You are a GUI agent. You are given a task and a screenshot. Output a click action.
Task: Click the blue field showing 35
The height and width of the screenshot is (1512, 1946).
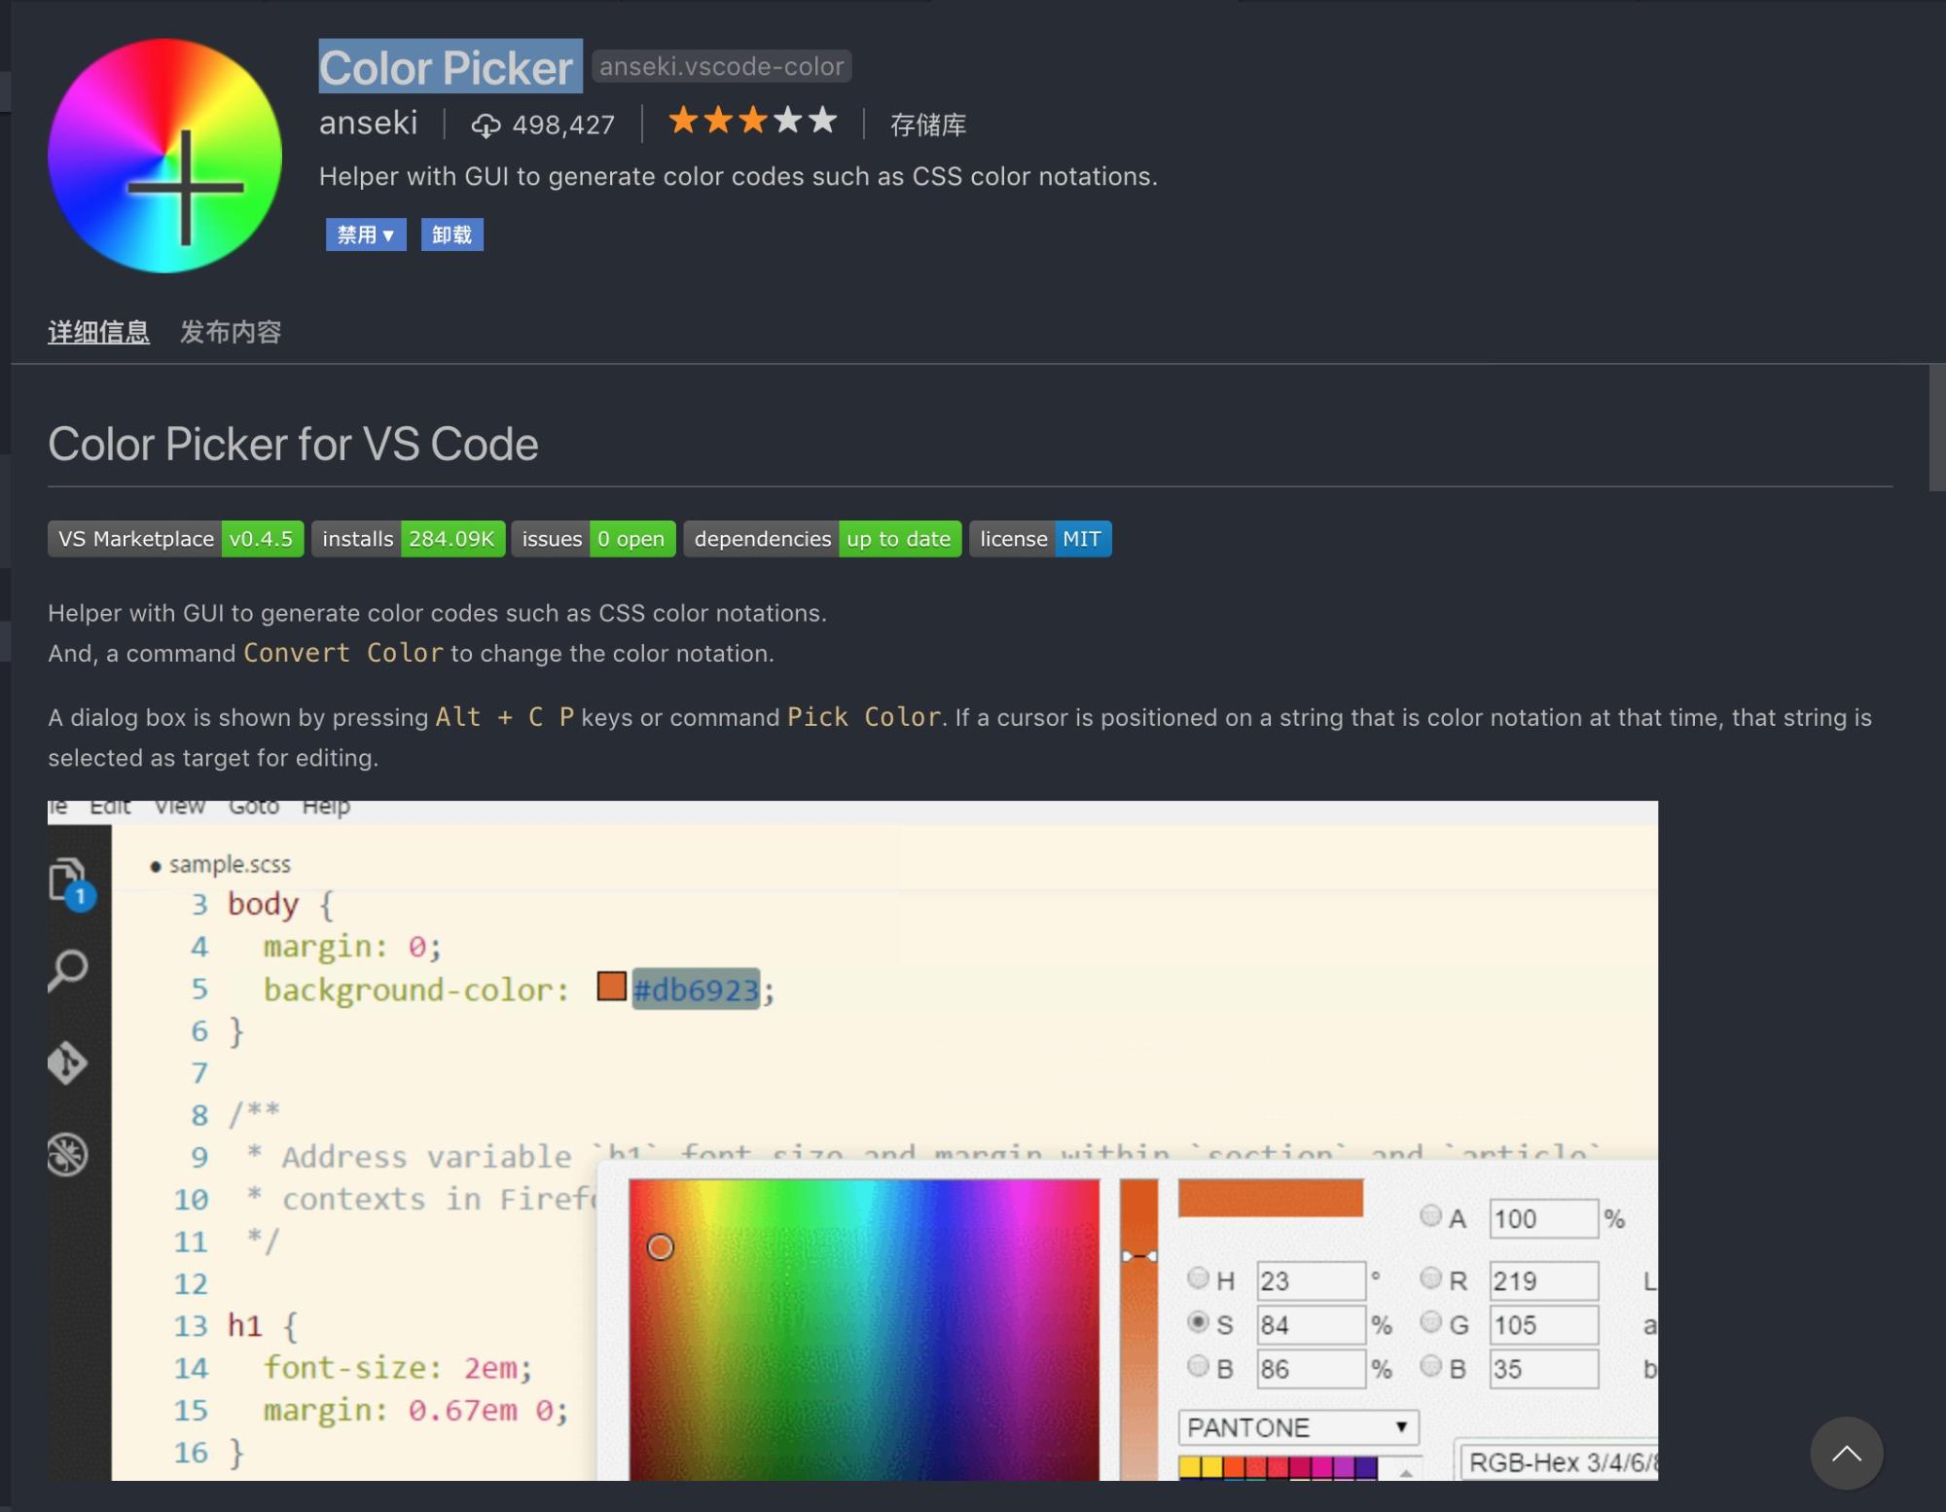(1544, 1369)
